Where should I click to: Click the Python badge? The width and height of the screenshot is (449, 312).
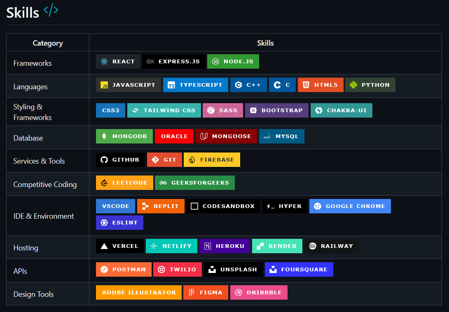pyautogui.click(x=370, y=85)
